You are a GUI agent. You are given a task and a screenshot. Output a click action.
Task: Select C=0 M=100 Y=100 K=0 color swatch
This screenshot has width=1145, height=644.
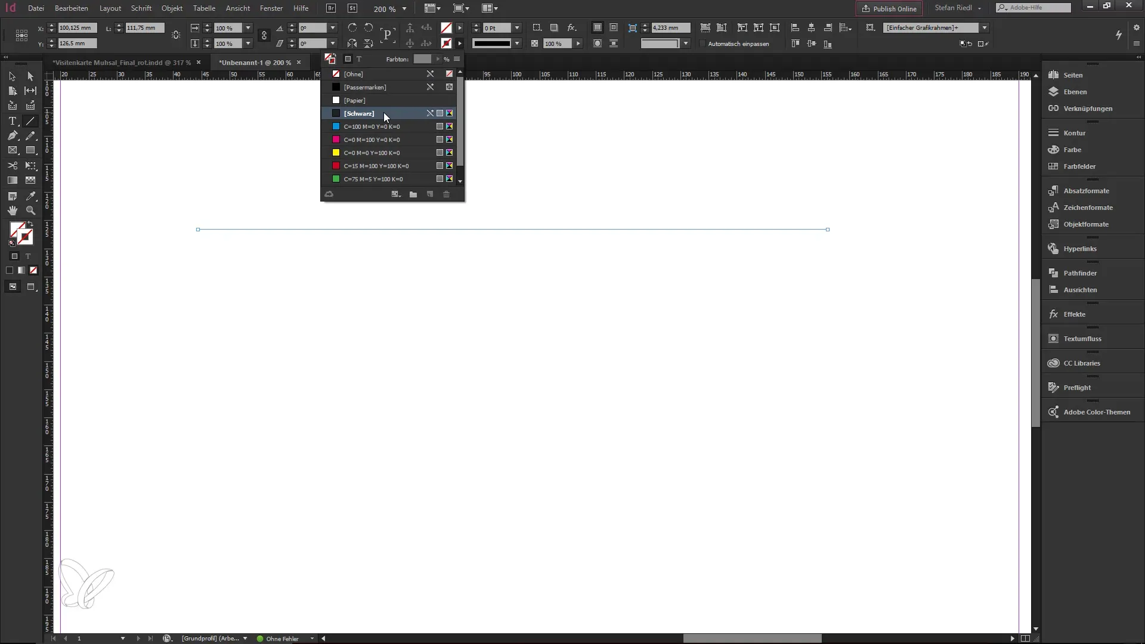click(377, 166)
